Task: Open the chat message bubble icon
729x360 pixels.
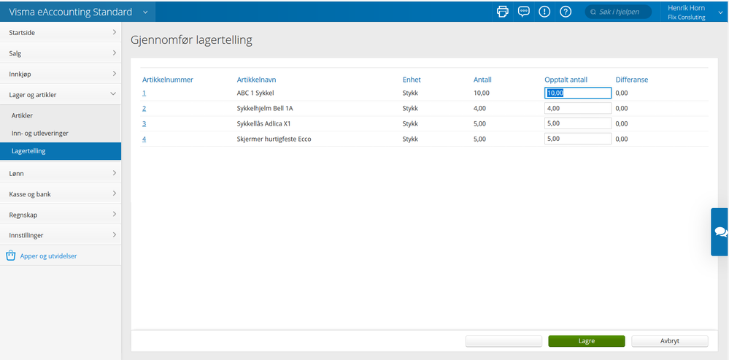Action: tap(523, 12)
